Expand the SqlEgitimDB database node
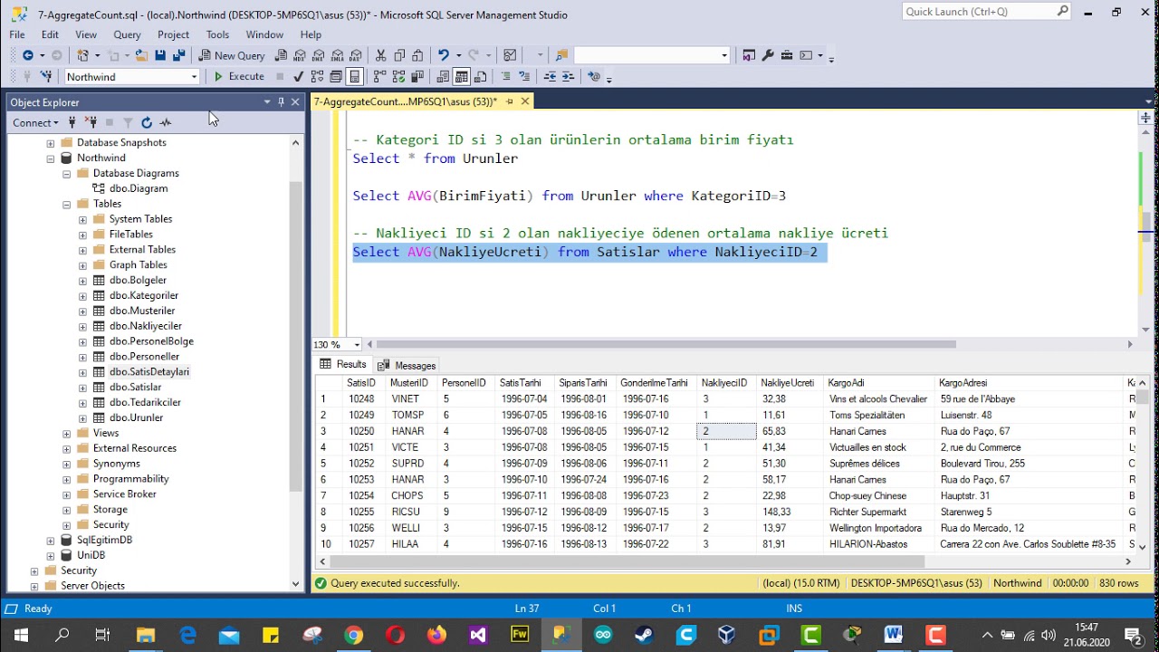The height and width of the screenshot is (652, 1159). [x=51, y=540]
